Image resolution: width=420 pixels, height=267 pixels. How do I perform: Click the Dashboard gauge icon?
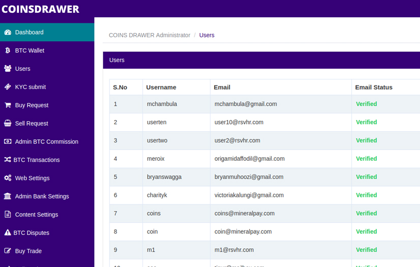8,32
